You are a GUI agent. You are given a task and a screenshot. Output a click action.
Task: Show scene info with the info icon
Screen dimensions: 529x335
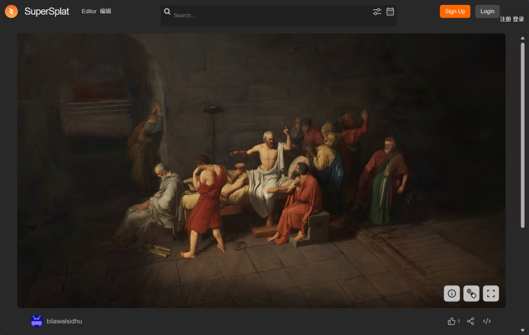[452, 293]
